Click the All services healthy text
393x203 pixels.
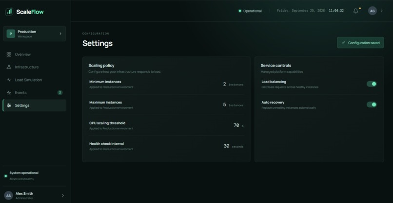click(21, 179)
